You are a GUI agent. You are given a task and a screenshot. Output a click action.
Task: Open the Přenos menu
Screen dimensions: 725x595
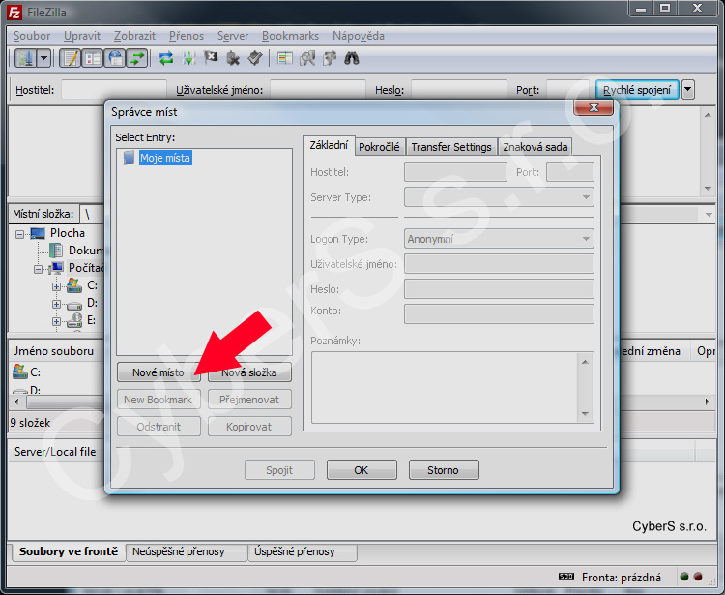coord(187,36)
